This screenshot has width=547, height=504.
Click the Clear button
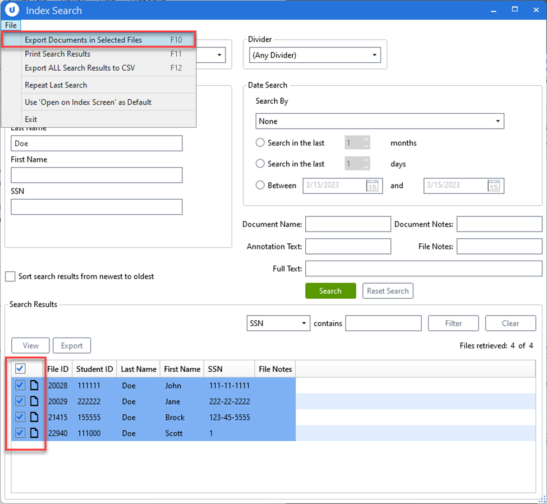click(x=511, y=323)
